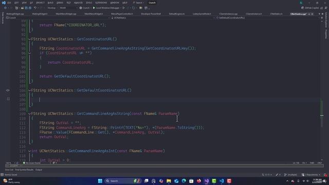Open Microsoft Edge from the taskbar
Viewport: 329px width, 185px height.
point(184,181)
